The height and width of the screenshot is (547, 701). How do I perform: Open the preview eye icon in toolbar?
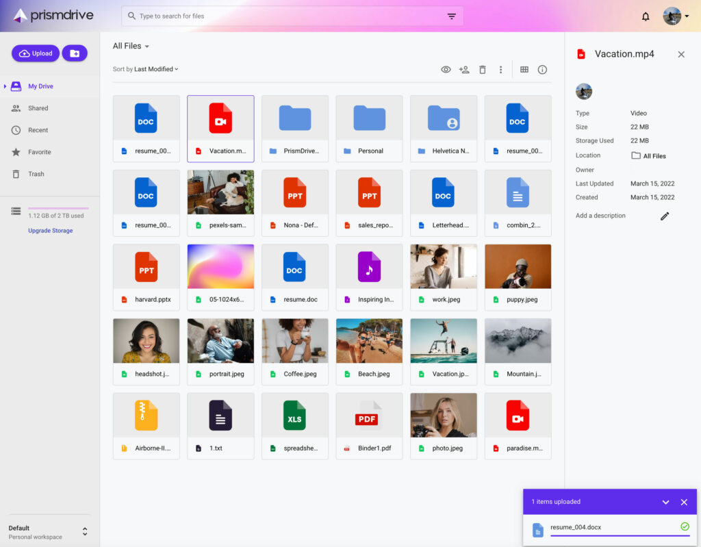446,69
